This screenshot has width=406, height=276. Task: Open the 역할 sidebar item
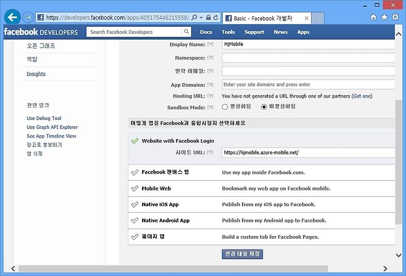tap(32, 60)
